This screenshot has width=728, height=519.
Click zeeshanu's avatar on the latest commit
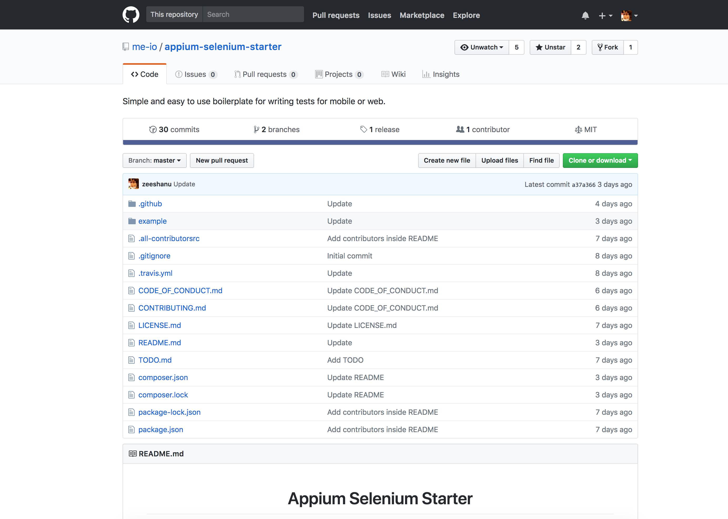(x=133, y=184)
